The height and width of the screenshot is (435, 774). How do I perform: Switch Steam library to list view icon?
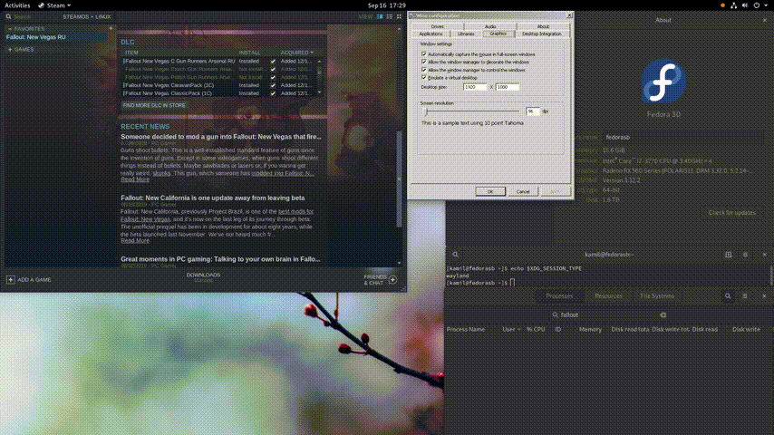pos(390,17)
